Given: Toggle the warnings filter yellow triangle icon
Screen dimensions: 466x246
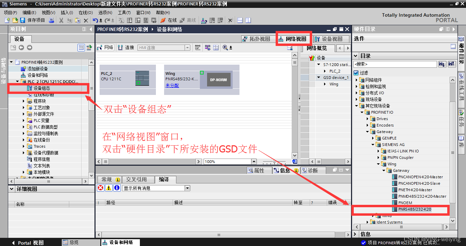Looking at the screenshot, I should [109, 188].
